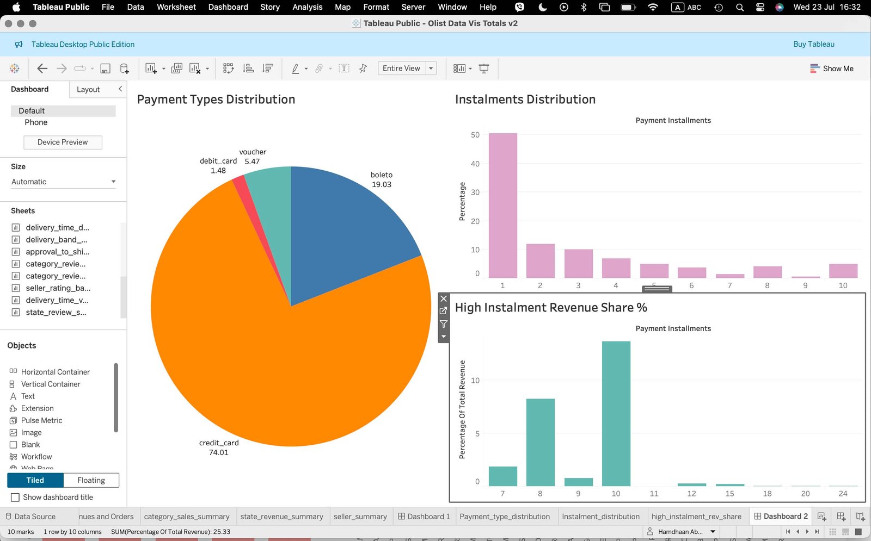
Task: Open the Analysis menu
Action: click(307, 7)
